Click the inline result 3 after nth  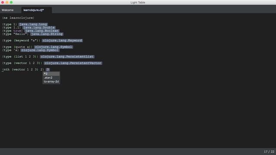[48, 70]
